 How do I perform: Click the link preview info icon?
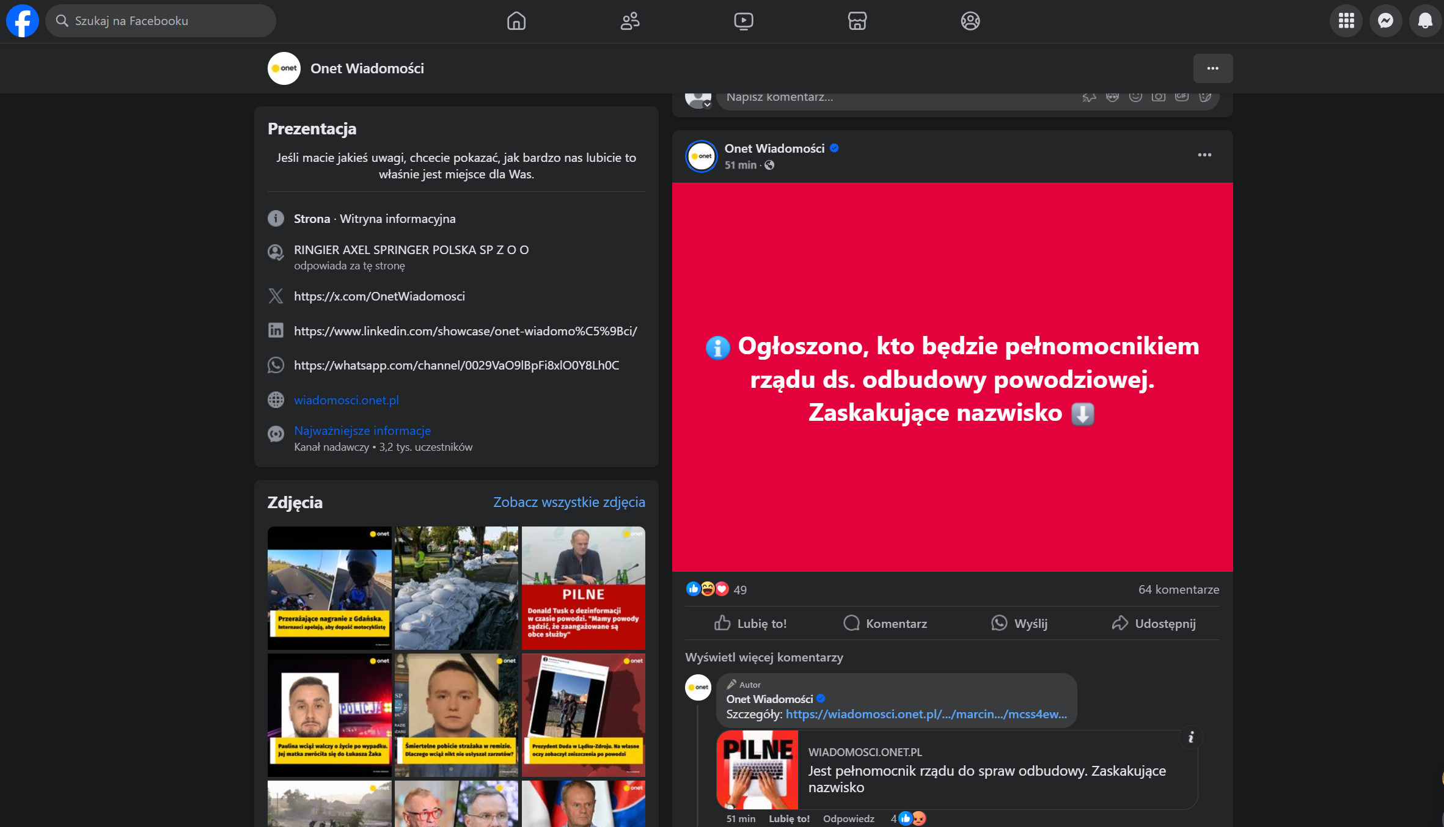point(1191,737)
